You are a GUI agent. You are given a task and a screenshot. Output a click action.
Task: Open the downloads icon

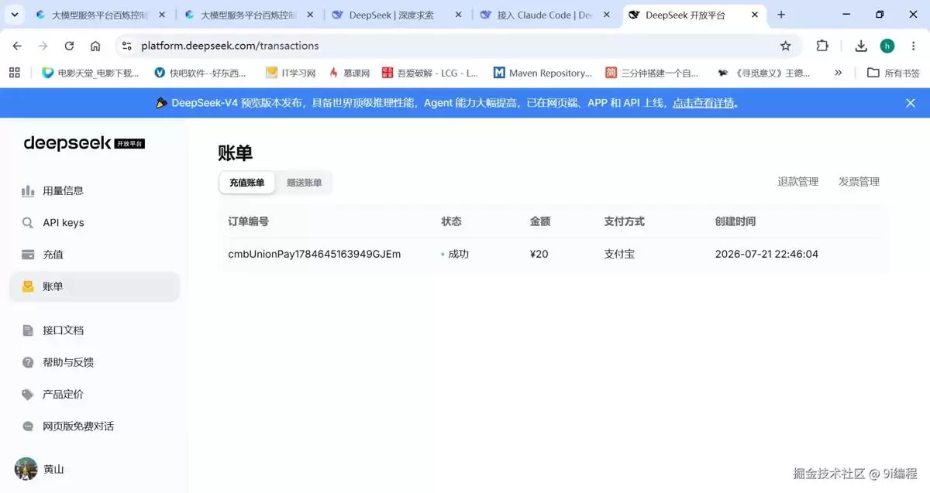[861, 46]
